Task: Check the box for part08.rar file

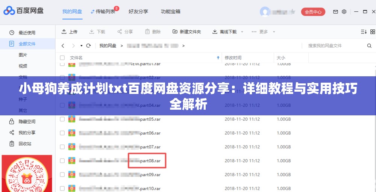Action: point(62,161)
